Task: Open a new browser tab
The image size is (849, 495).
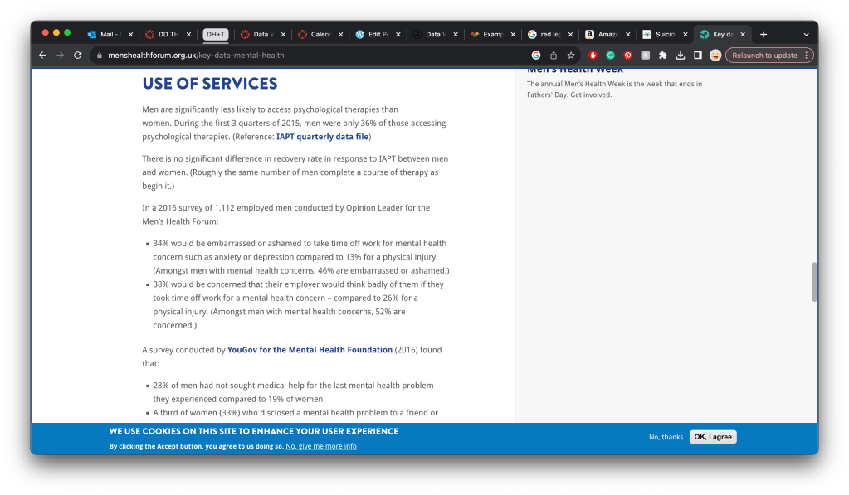Action: tap(764, 34)
